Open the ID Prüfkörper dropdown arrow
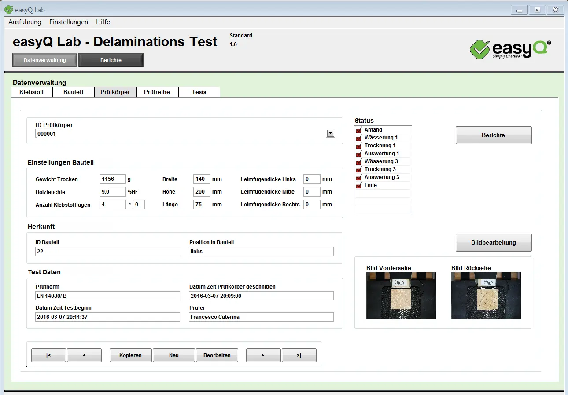568x395 pixels. click(331, 134)
